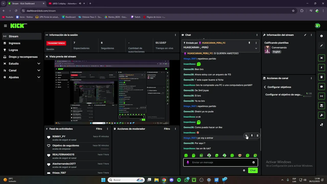The height and width of the screenshot is (184, 327).
Task: Toggle the chat bubble widget in sidebar
Action: pos(321,87)
